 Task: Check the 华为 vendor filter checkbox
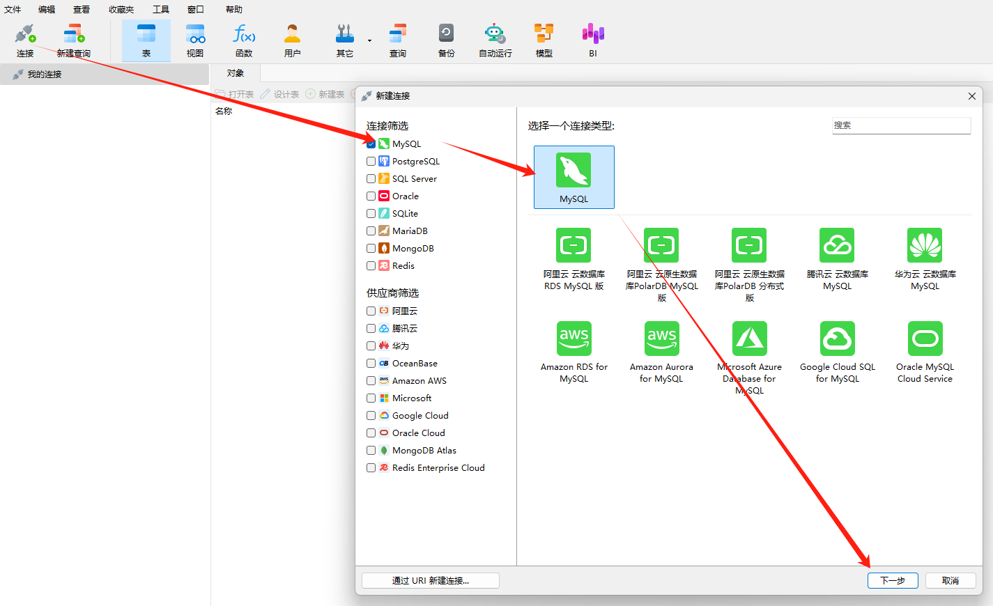371,346
